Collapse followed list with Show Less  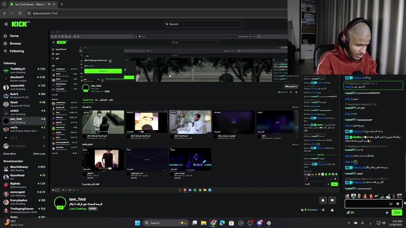pos(39,154)
